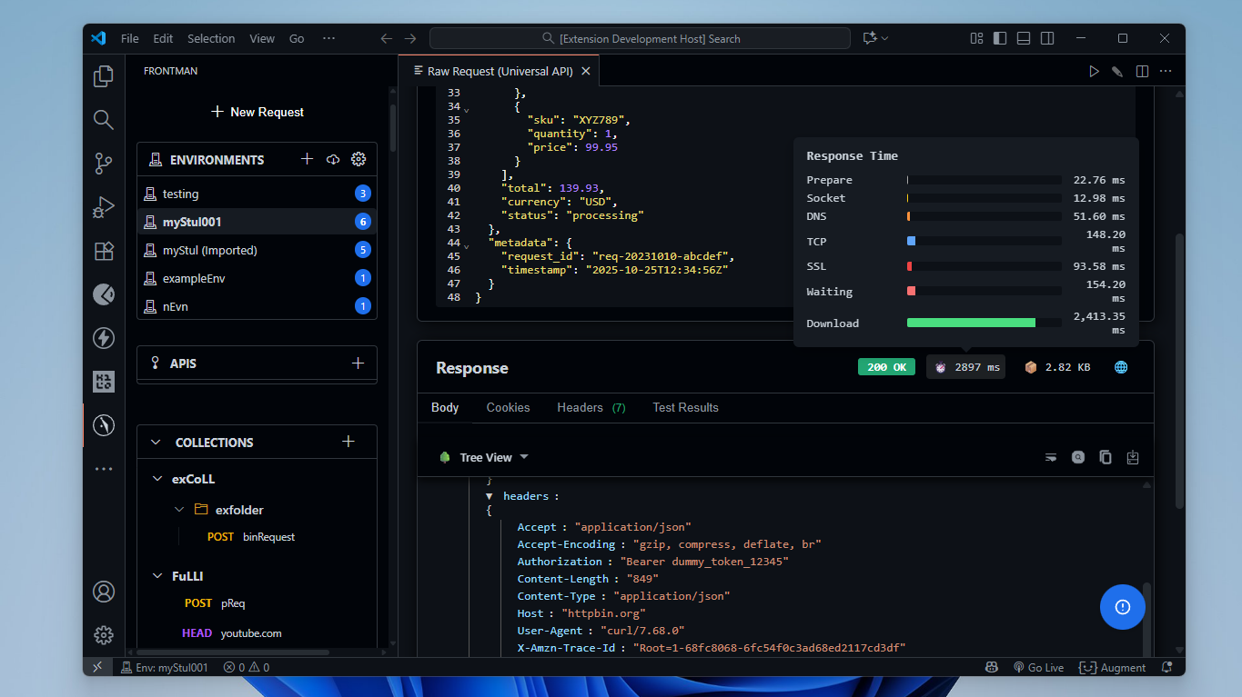The image size is (1242, 697).
Task: Collapse the headers node in response tree
Action: tap(490, 496)
